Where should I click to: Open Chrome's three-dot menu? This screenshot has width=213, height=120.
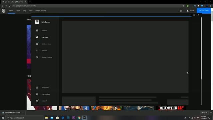click(211, 6)
